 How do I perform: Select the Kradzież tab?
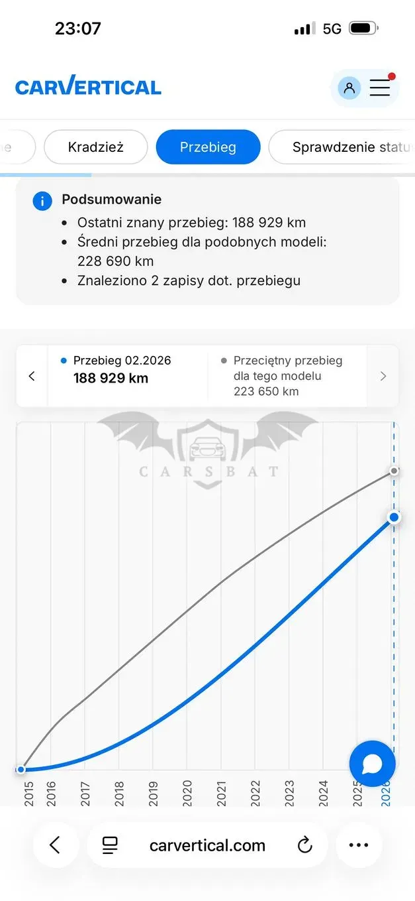[96, 147]
